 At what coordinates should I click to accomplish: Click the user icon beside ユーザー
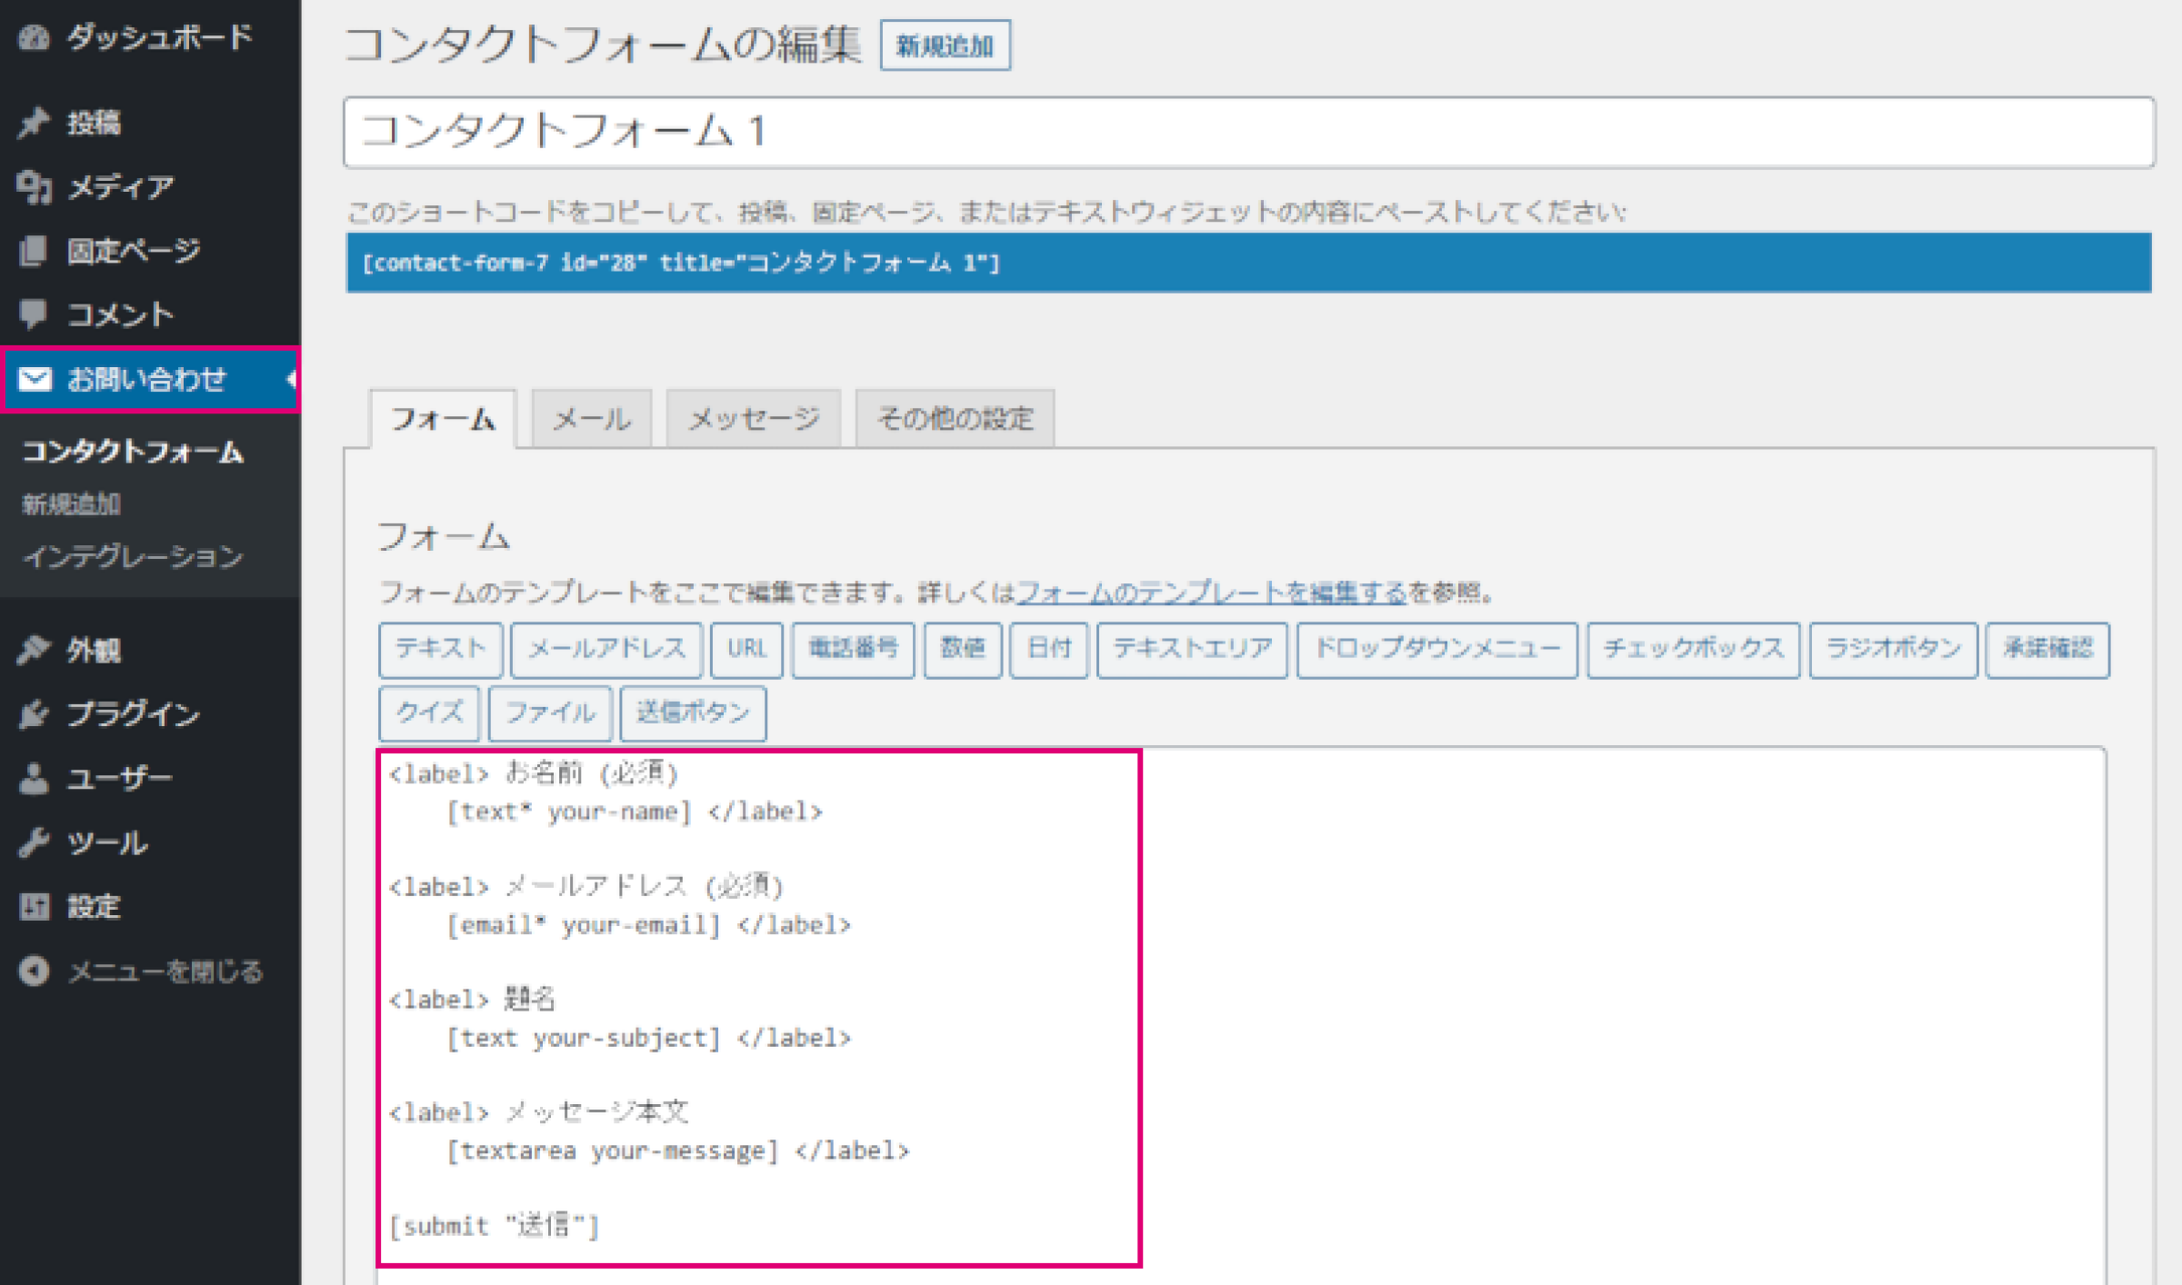pyautogui.click(x=34, y=779)
